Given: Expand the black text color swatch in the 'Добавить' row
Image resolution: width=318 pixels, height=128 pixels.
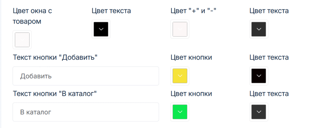Looking at the screenshot, I should [x=259, y=76].
